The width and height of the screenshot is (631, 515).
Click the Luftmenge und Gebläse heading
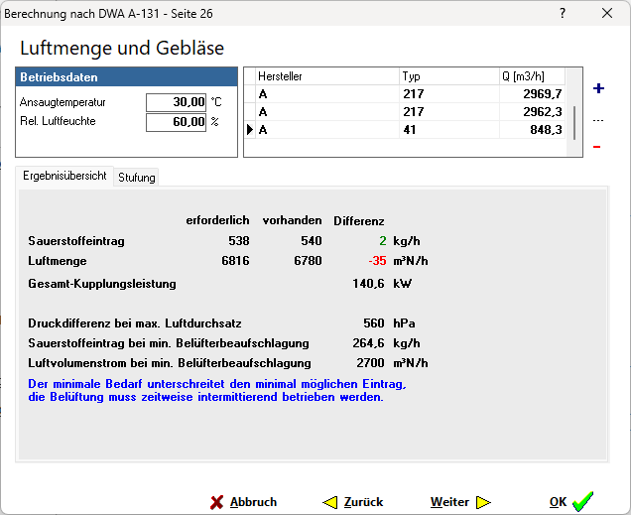122,48
